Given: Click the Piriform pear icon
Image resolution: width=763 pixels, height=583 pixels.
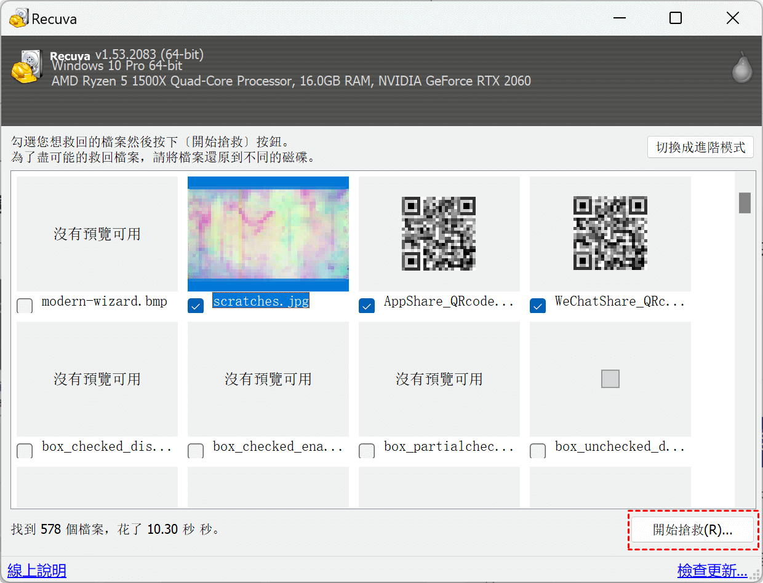Looking at the screenshot, I should tap(742, 66).
